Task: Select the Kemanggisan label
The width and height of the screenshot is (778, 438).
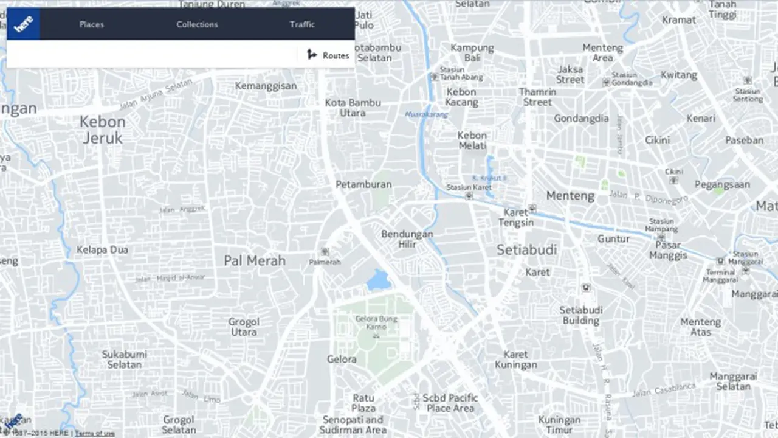Action: [266, 86]
